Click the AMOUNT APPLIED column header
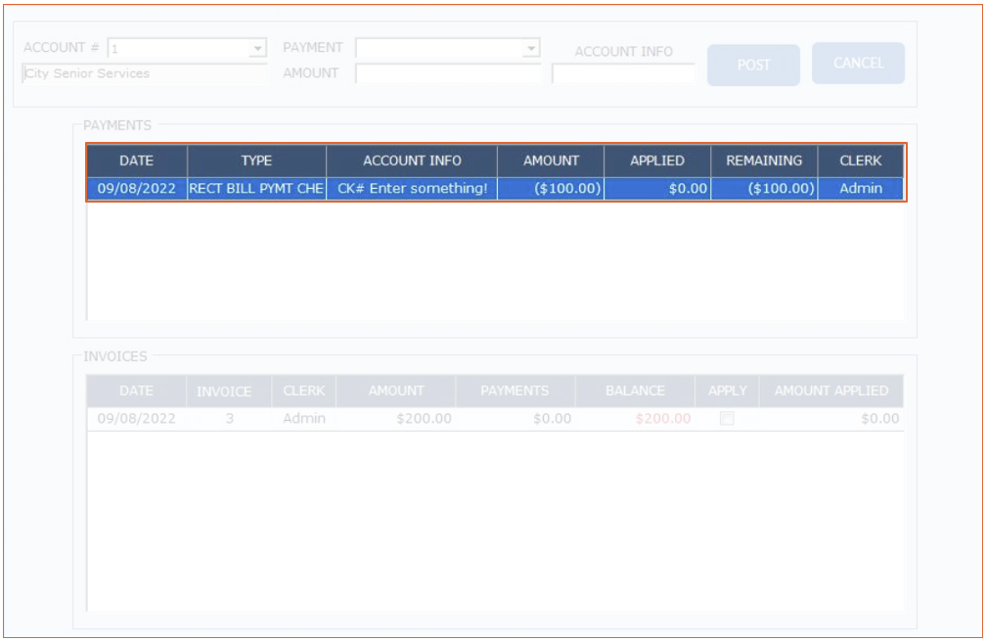This screenshot has width=987, height=641. [830, 390]
